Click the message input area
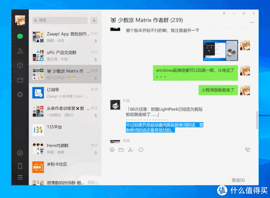This screenshot has height=198, width=270. pos(180,165)
